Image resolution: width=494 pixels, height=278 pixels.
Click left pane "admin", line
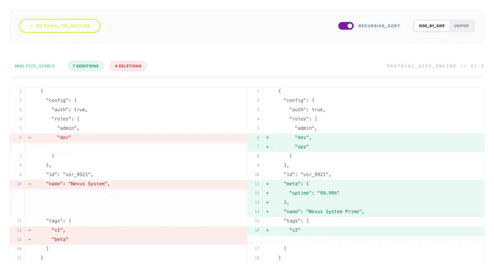pos(128,128)
